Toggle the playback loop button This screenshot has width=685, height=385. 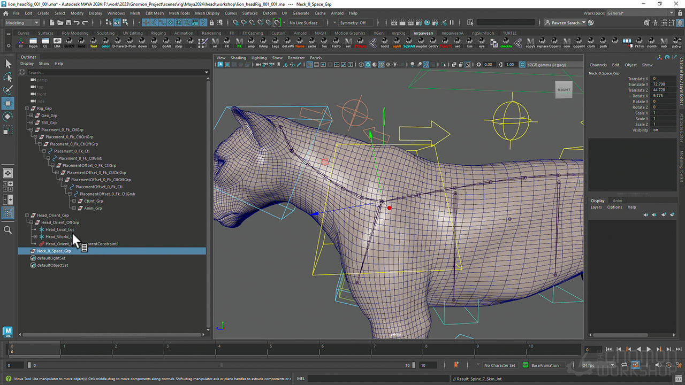(624, 365)
